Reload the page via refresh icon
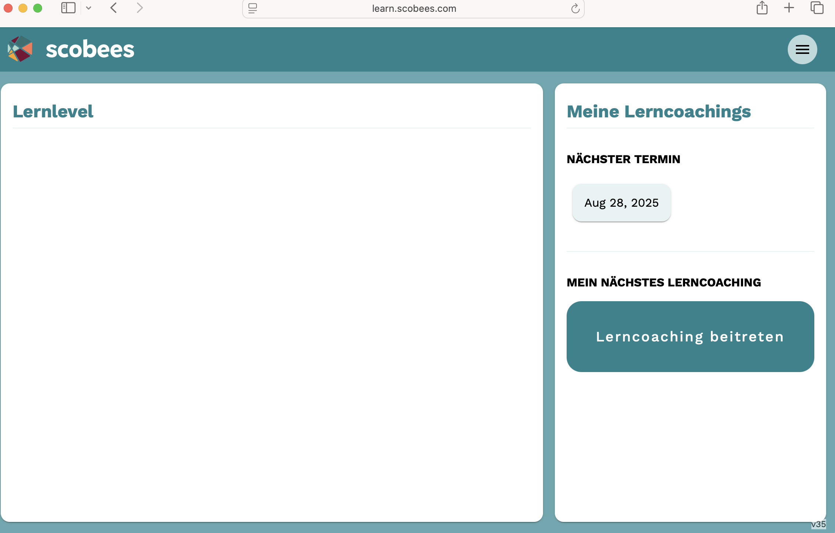The image size is (835, 533). 575,8
